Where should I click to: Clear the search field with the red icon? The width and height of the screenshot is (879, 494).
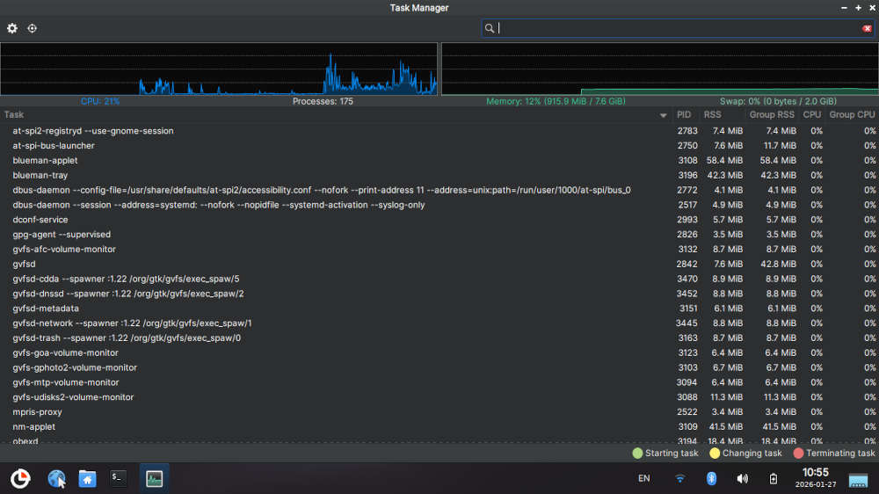click(867, 28)
